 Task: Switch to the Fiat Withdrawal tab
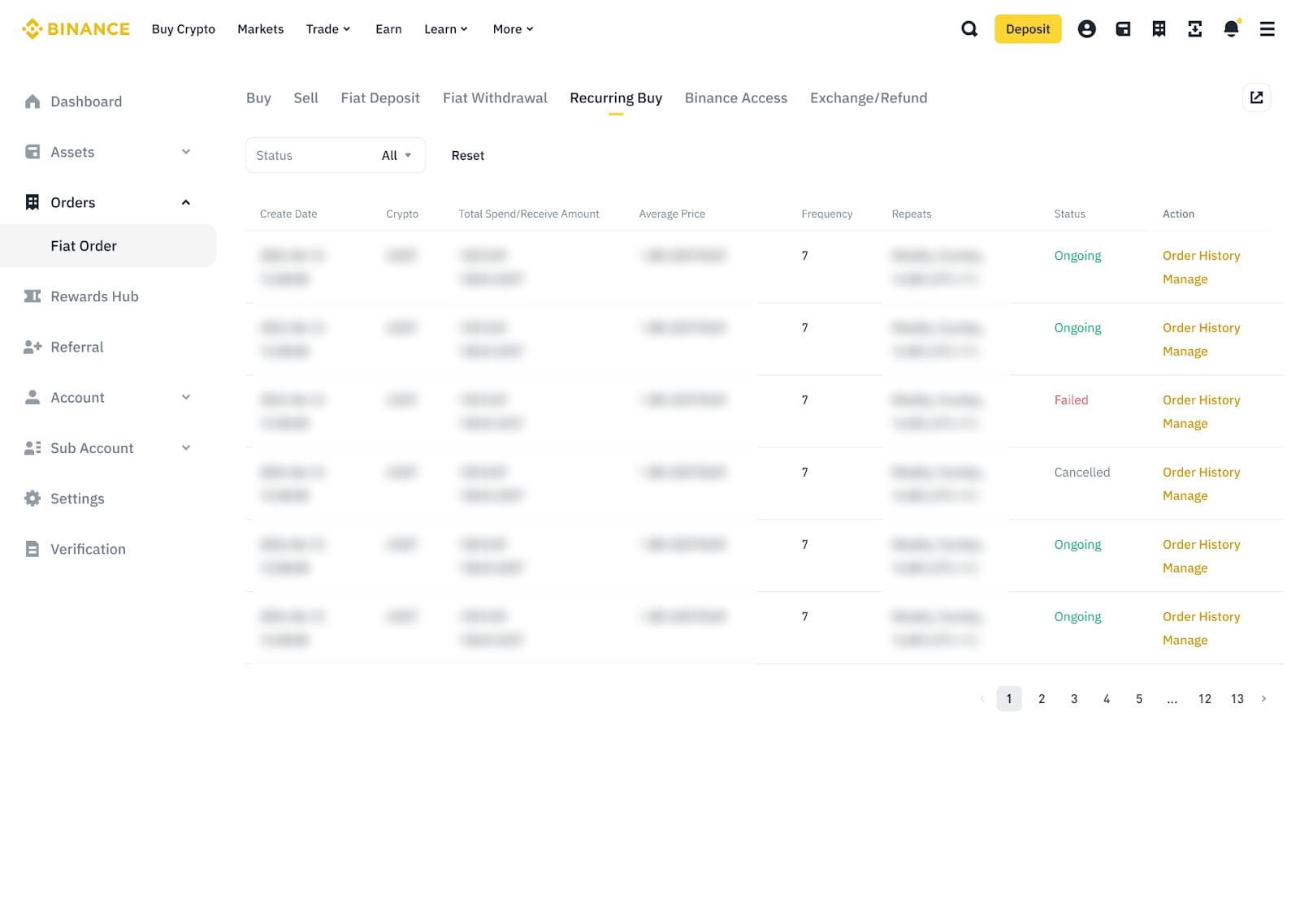[x=495, y=98]
